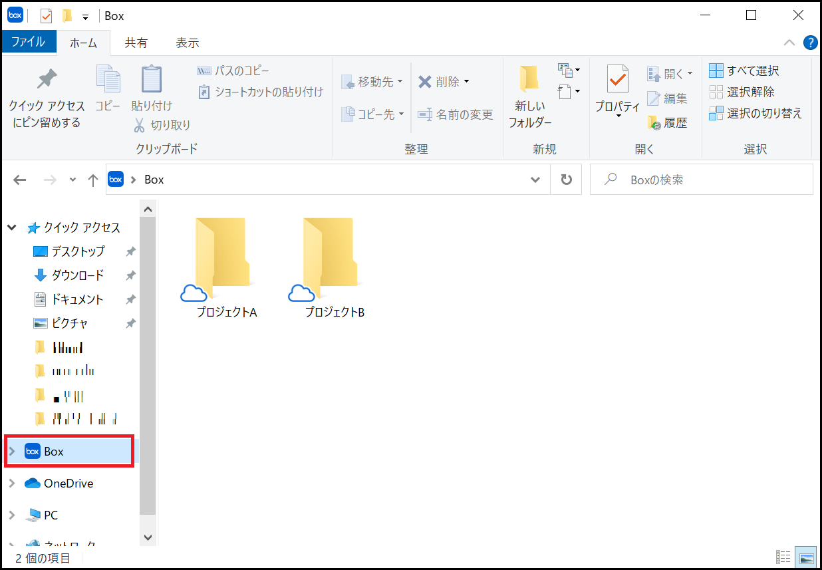
Task: Collapse the ribbon with the up chevron
Action: (789, 43)
